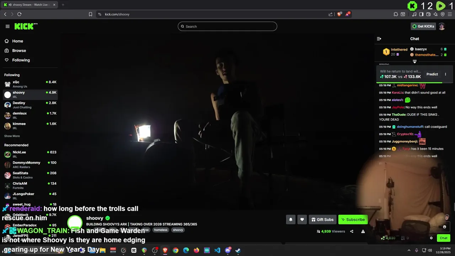Screen dimensions: 455x256
Task: Click Show More under Following
Action: 12,136
